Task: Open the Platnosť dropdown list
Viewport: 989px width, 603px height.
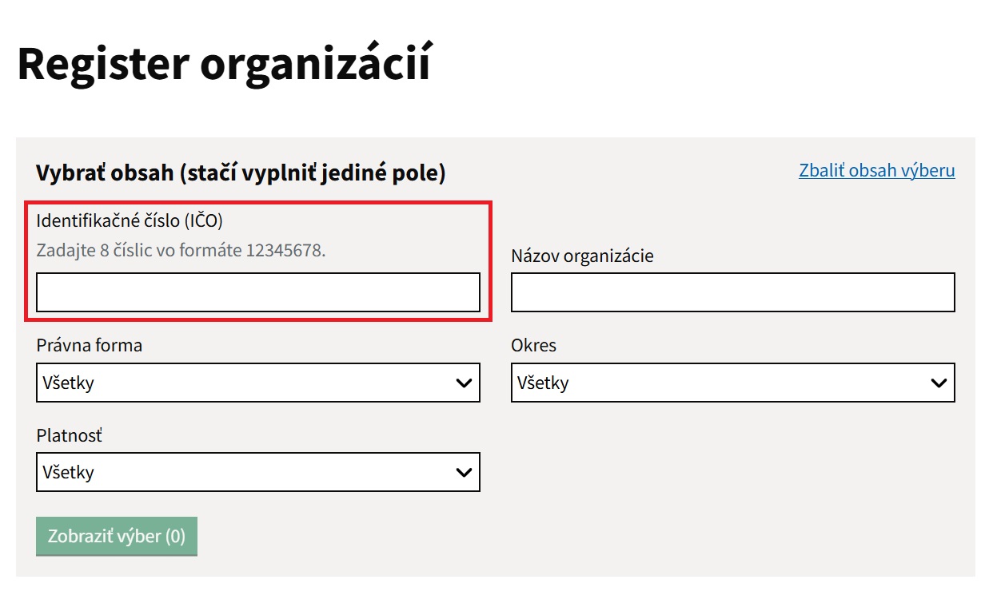Action: coord(258,472)
